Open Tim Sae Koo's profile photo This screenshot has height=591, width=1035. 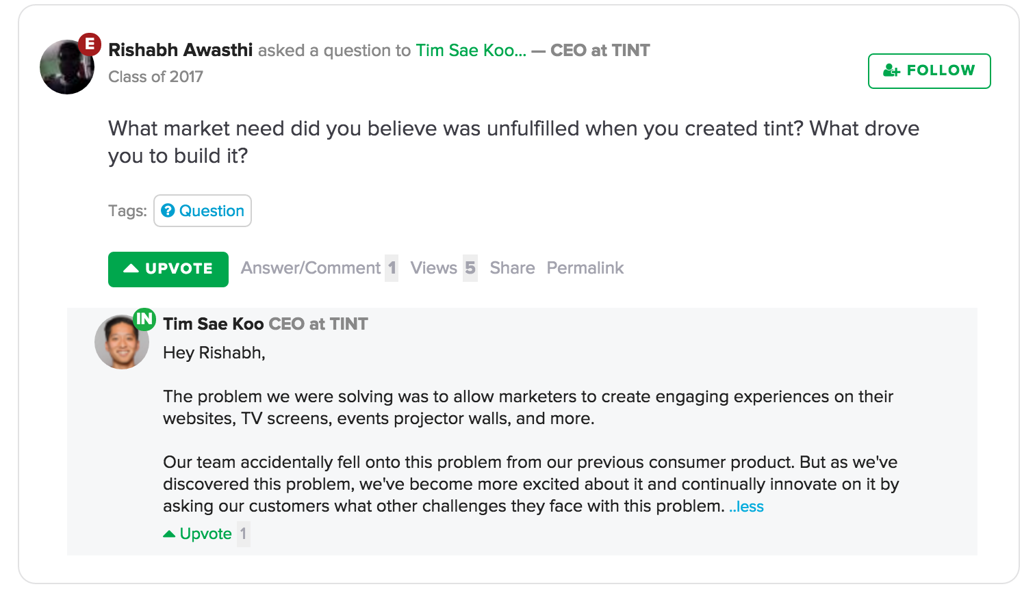121,343
